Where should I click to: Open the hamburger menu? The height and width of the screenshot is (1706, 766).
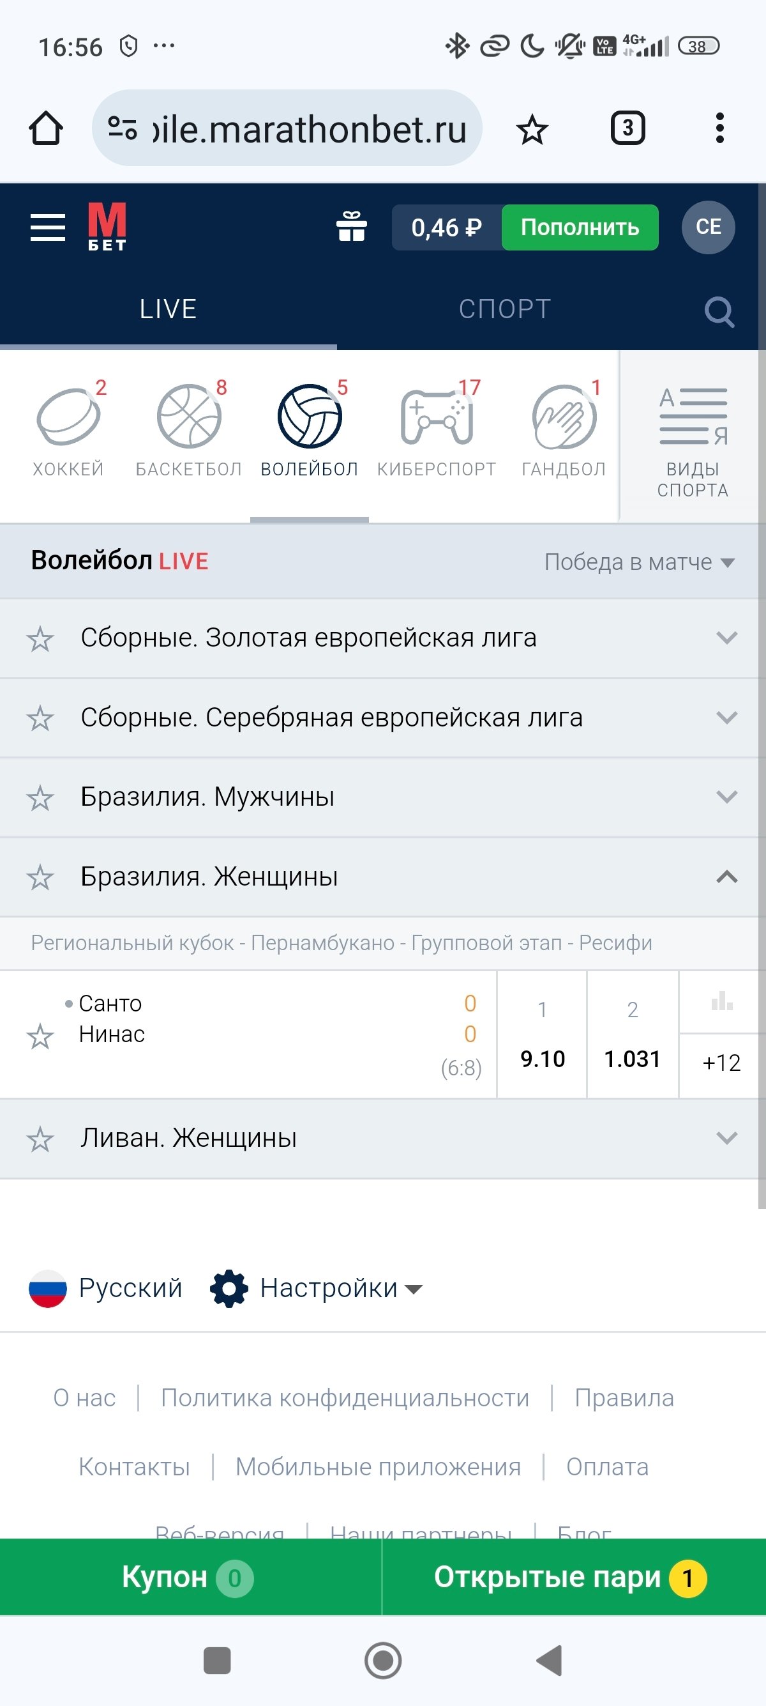(48, 227)
